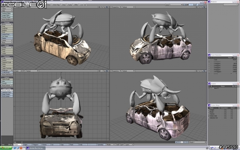Select the Taper tool
Viewport: 240px width, 150px height.
[x=7, y=66]
